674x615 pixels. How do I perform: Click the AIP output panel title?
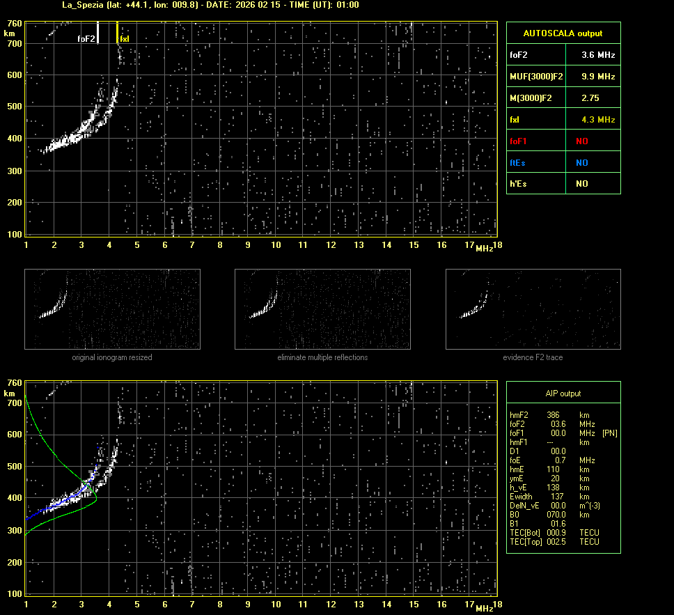coord(563,394)
